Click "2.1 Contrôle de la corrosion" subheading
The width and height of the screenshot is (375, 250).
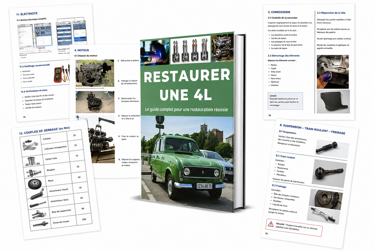click(x=283, y=18)
